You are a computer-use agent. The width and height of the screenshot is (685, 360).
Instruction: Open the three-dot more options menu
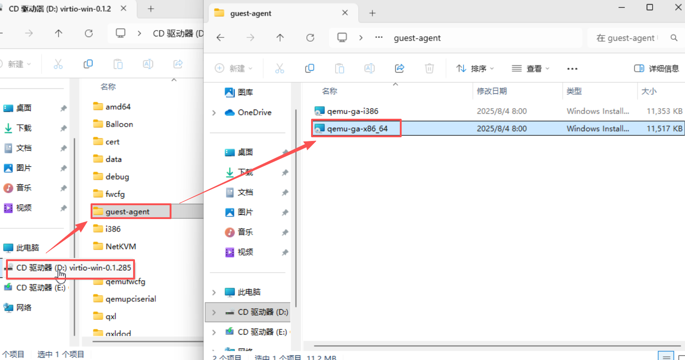(572, 68)
